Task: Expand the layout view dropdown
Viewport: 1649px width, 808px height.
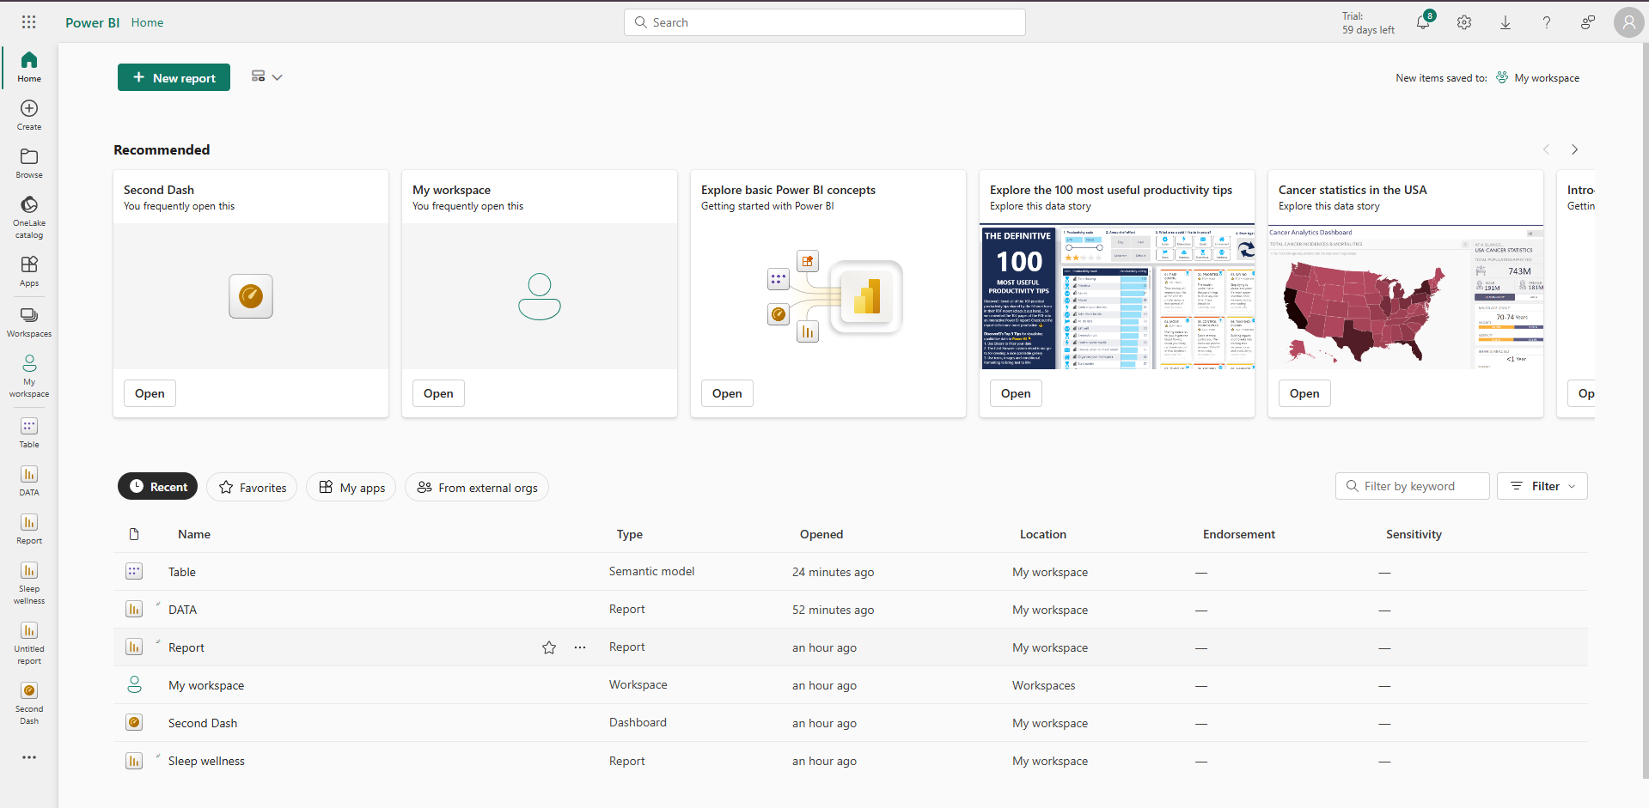Action: [x=267, y=77]
